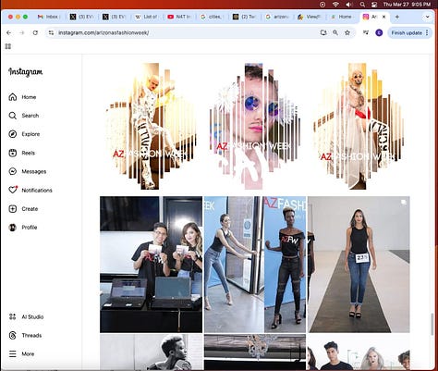Switch to the Home tab

(342, 17)
